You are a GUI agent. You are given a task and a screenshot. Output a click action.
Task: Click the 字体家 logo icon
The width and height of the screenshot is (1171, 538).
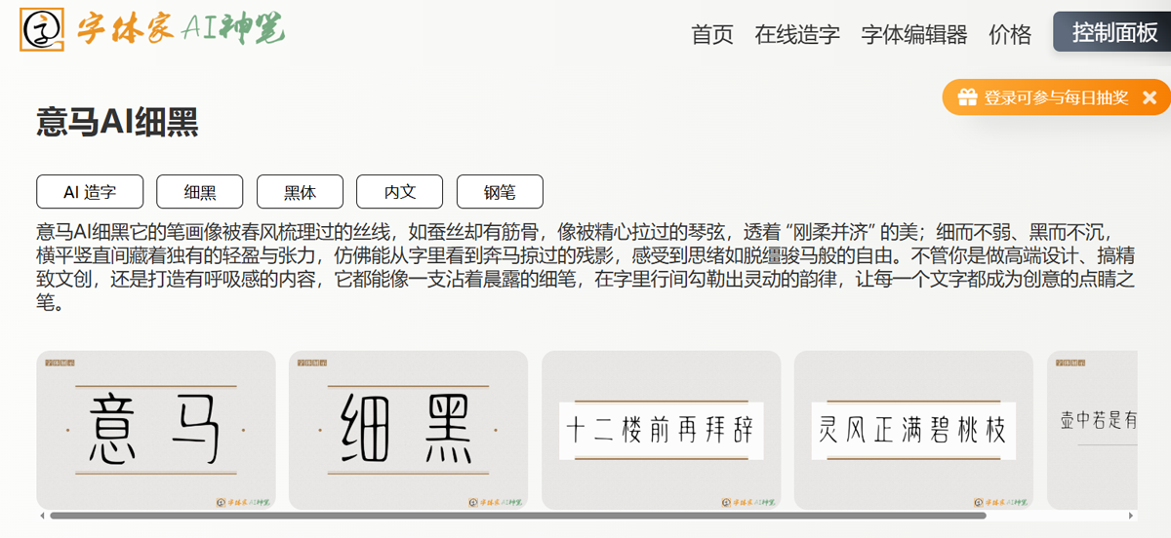tap(42, 29)
